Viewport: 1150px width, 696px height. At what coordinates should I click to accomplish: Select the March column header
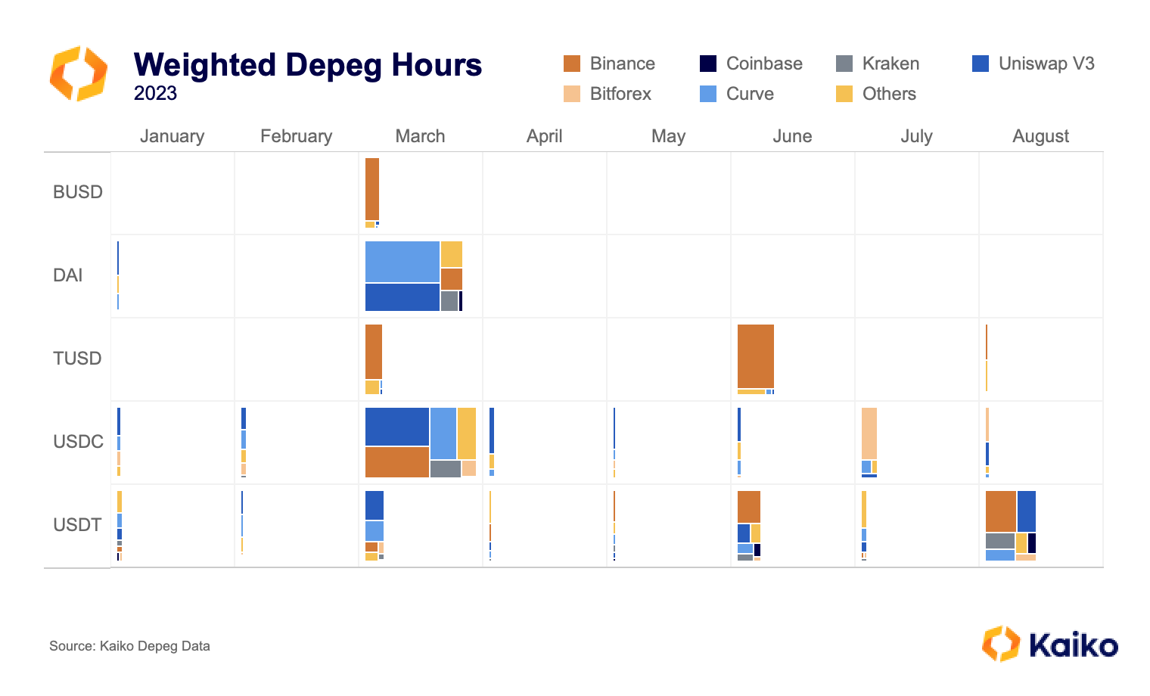pos(421,136)
